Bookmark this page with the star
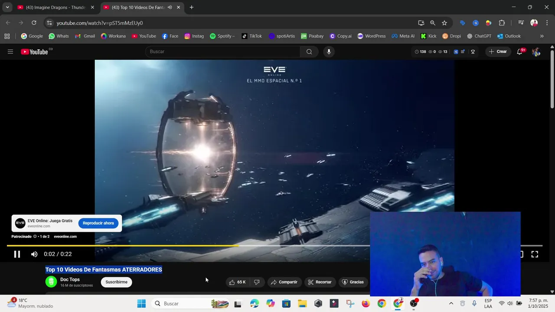Image resolution: width=555 pixels, height=312 pixels. coord(444,23)
